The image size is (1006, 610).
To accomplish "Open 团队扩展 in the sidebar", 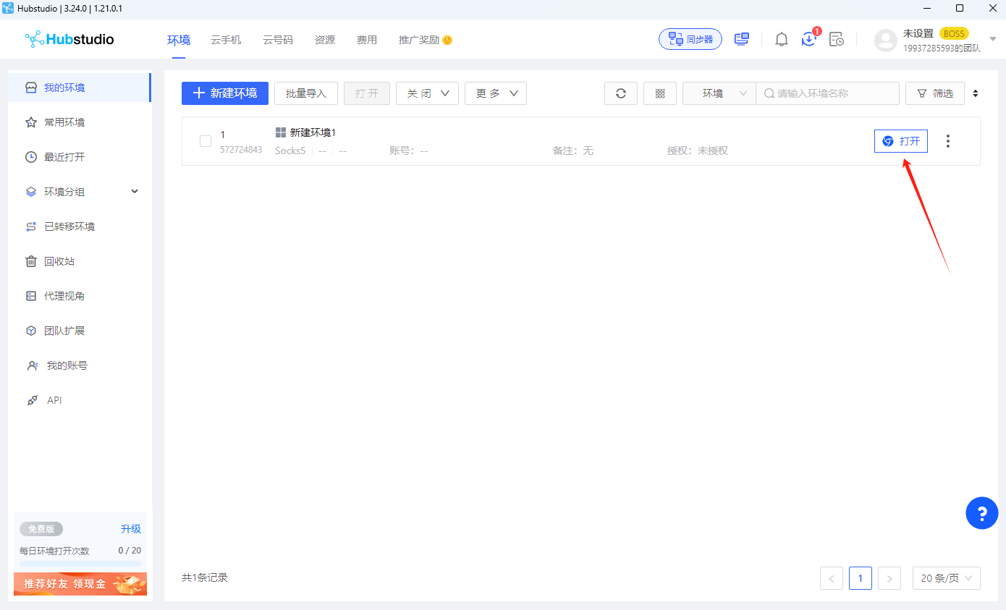I will pyautogui.click(x=80, y=331).
